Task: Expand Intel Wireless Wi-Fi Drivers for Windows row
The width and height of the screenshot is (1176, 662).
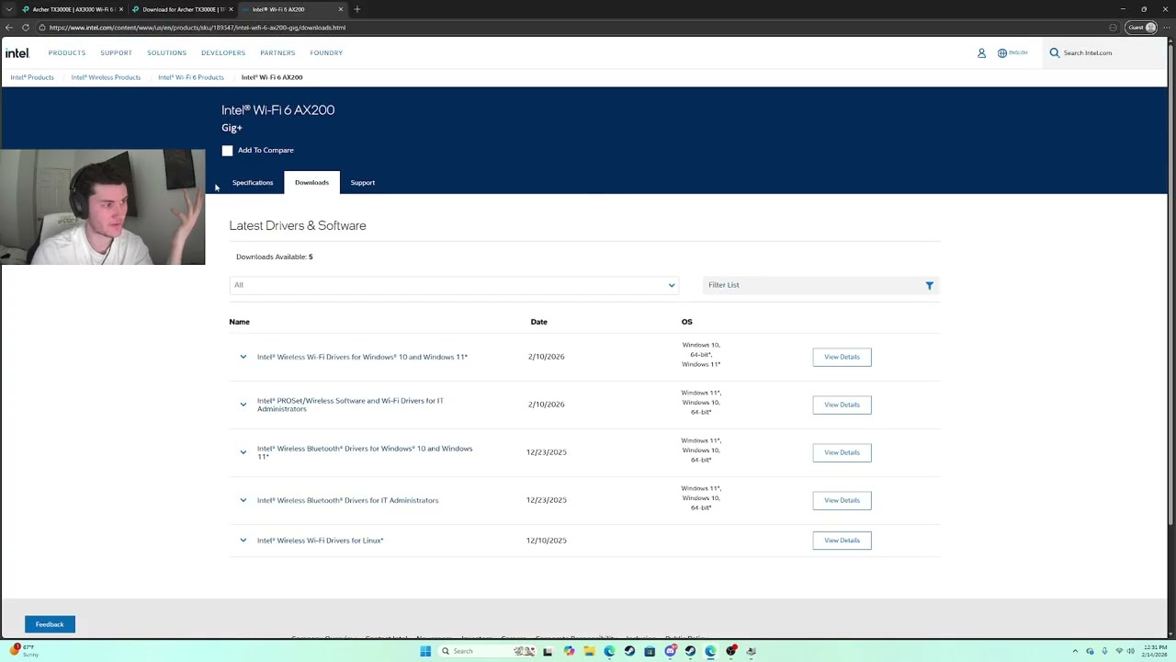Action: pos(243,357)
